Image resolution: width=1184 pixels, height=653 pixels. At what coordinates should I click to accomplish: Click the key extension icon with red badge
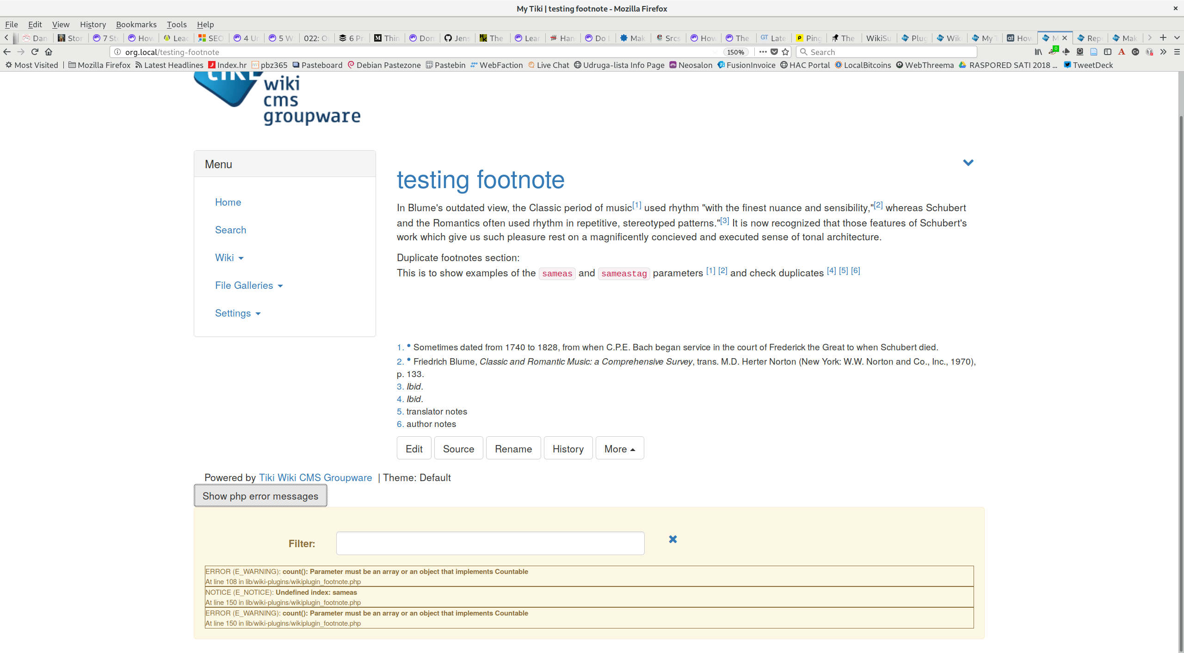coord(1149,52)
